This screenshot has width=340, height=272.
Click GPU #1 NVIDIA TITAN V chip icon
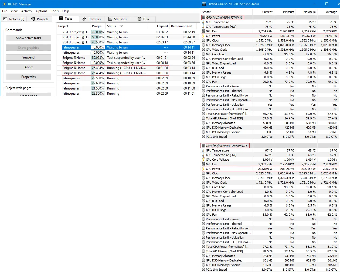point(203,18)
